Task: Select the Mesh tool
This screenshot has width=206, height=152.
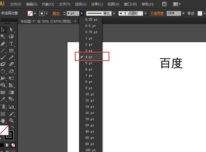Action: [3, 92]
